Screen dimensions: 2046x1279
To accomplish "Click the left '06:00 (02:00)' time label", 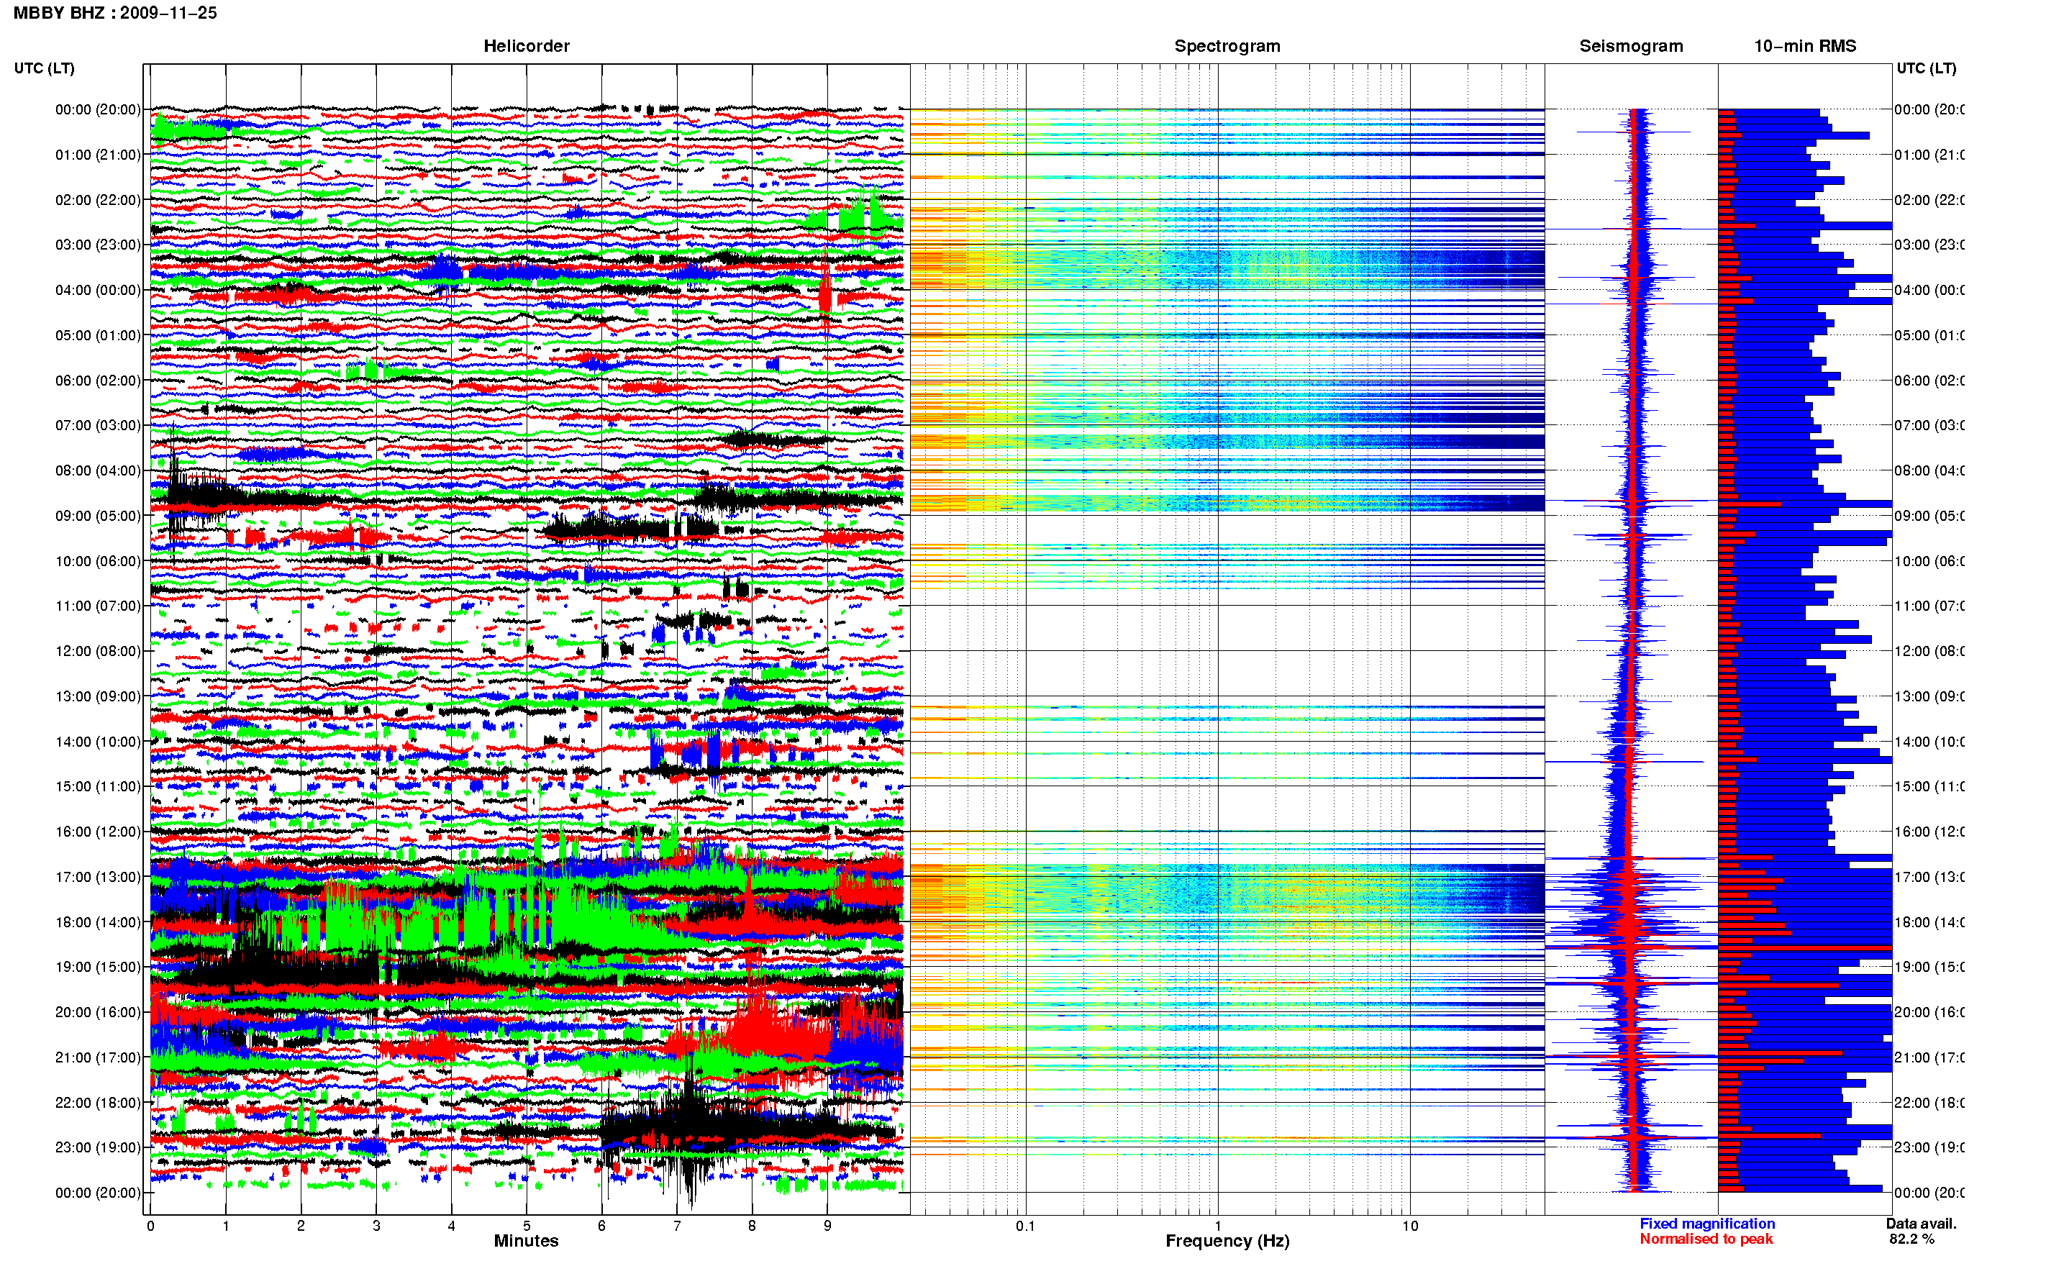I will [98, 381].
